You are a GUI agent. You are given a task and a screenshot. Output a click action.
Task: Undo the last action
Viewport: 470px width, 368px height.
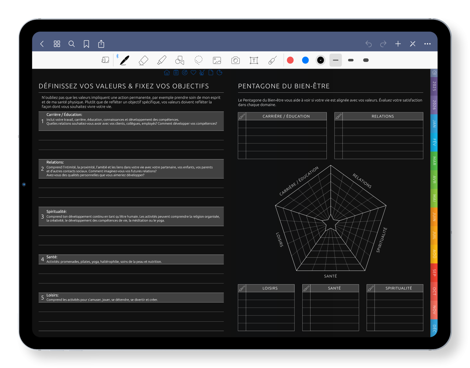click(x=368, y=44)
